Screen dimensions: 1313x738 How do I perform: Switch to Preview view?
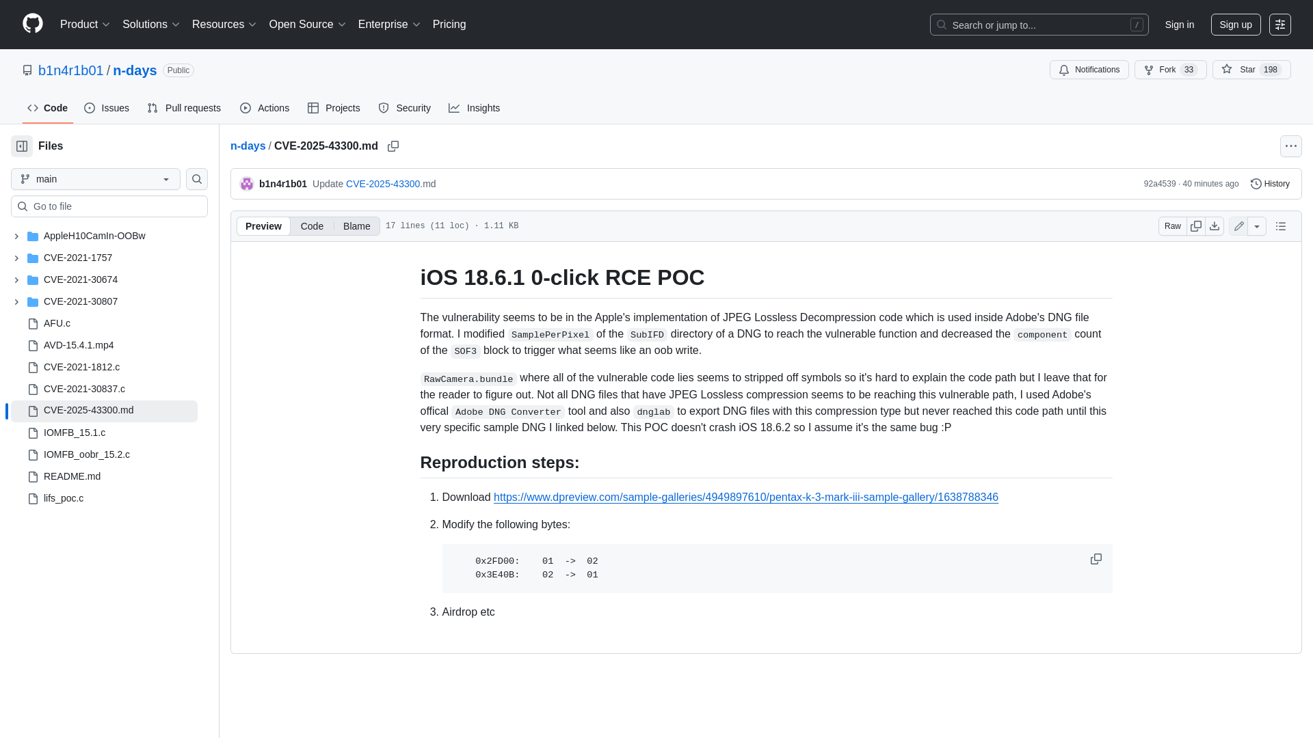263,226
